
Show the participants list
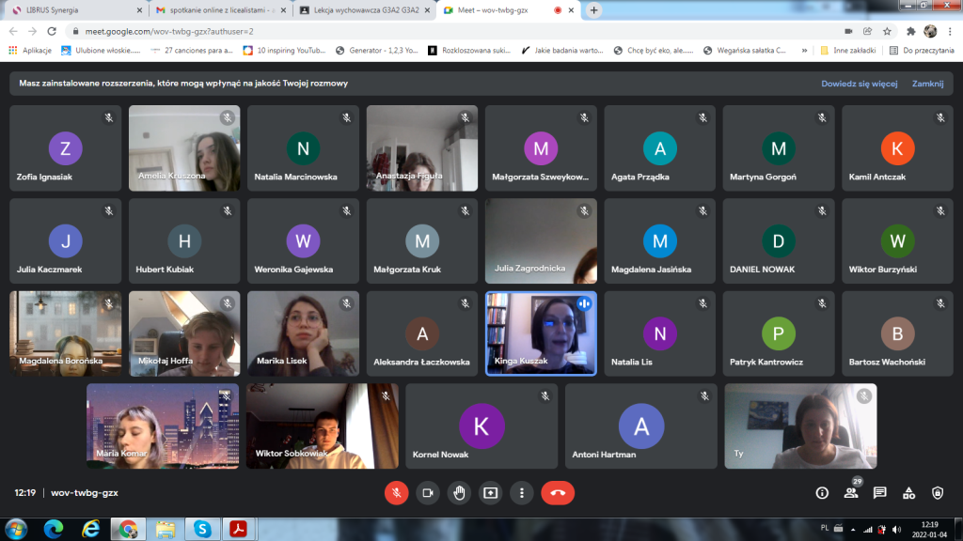(x=851, y=492)
